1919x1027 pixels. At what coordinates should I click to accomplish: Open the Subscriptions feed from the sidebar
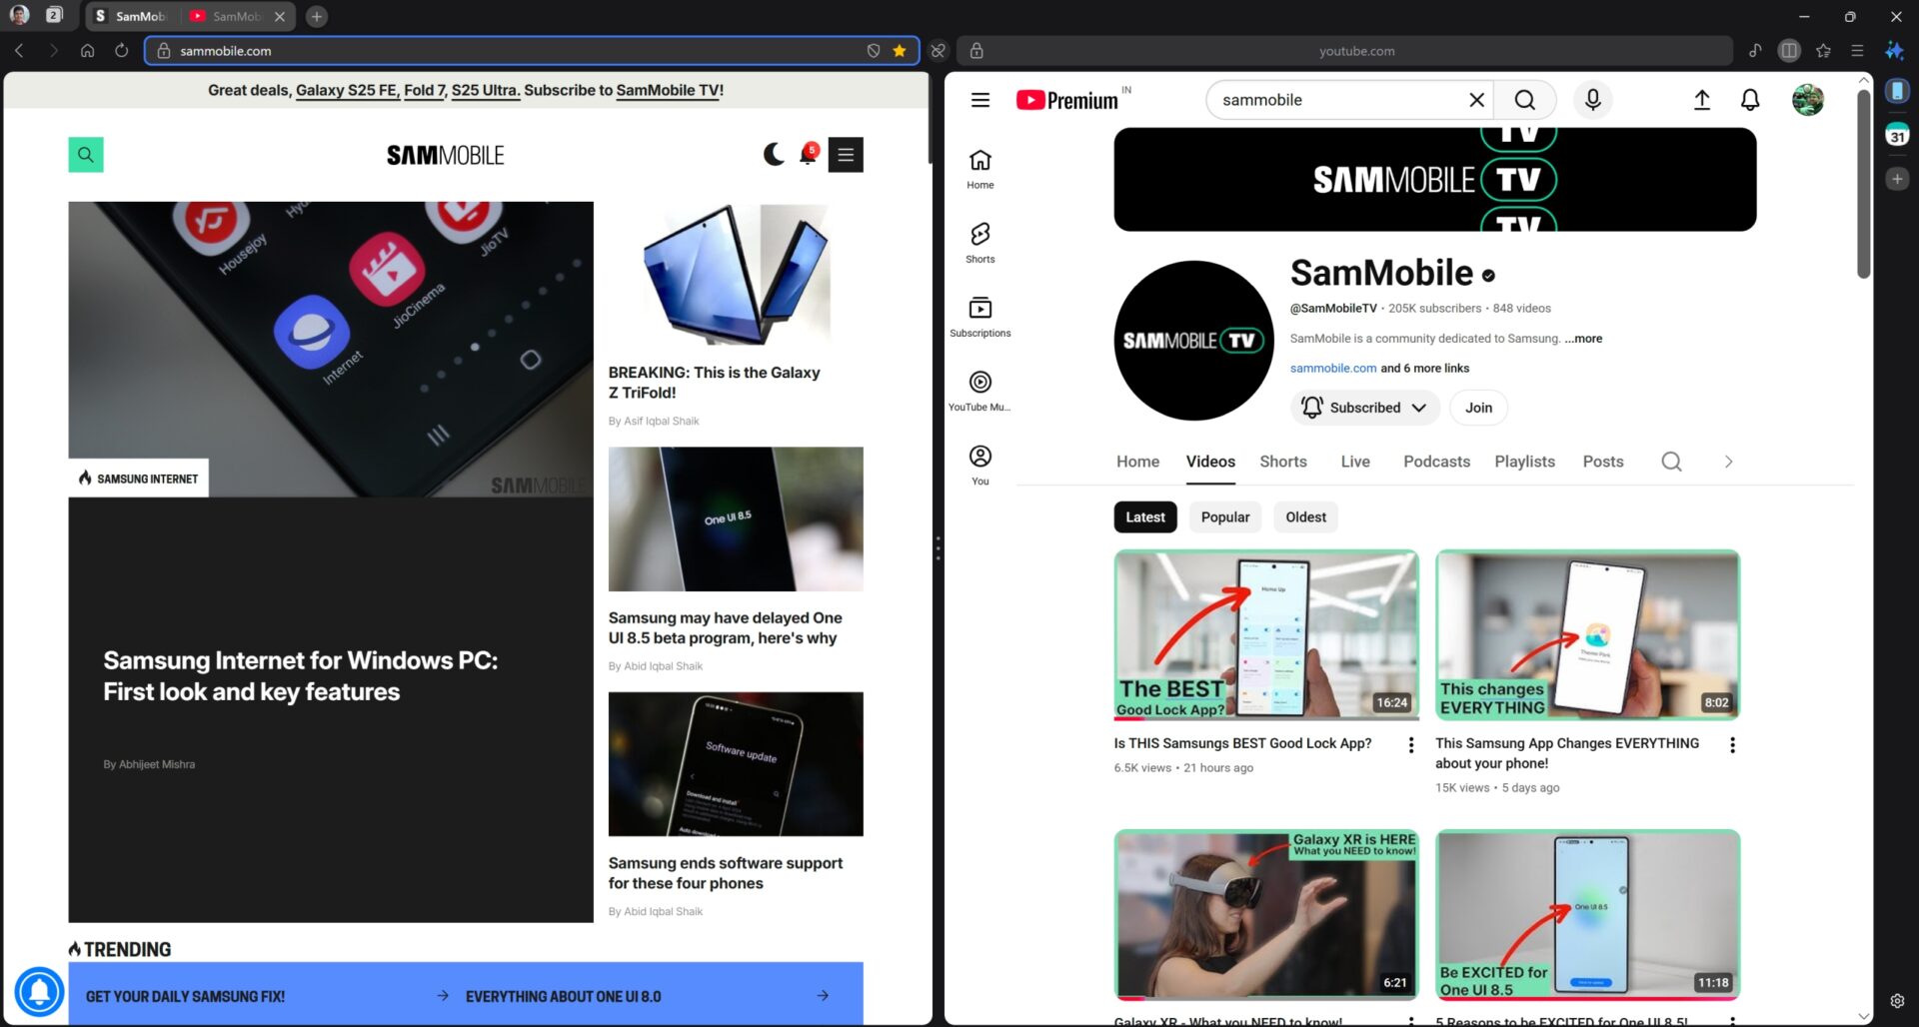coord(979,315)
